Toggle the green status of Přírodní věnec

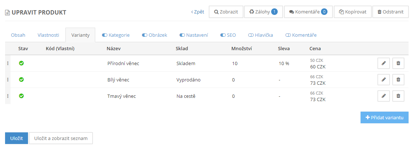[x=21, y=63]
